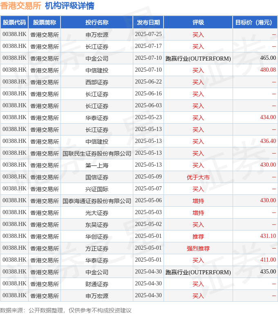This screenshot has width=278, height=314.
Task: Select the date cell 2025-07-17
Action: (x=148, y=46)
